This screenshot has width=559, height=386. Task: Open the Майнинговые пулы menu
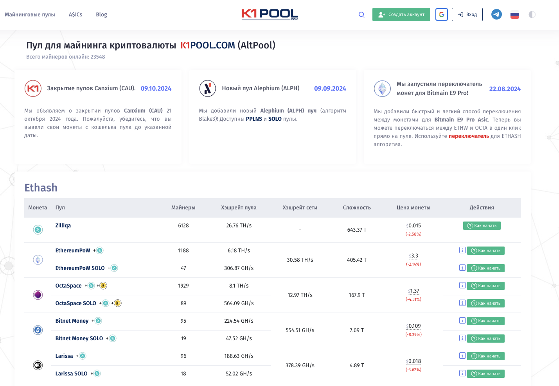(30, 14)
